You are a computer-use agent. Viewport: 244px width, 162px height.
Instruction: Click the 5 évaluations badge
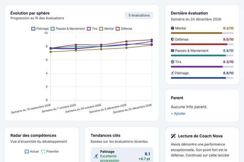[x=139, y=15]
